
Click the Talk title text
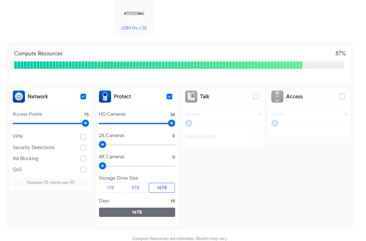(205, 97)
